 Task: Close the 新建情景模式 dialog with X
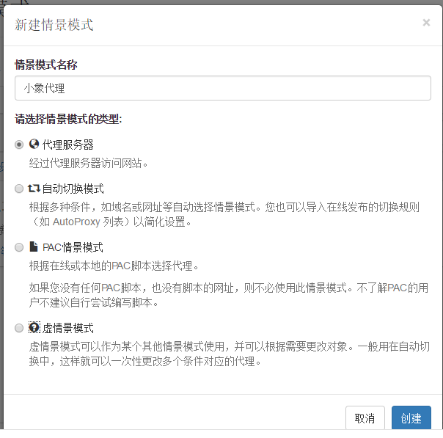tap(426, 23)
